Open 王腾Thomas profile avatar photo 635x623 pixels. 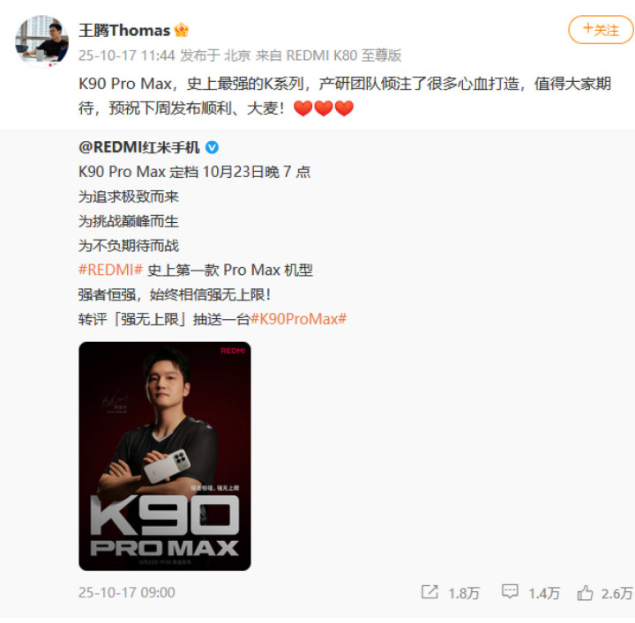point(41,41)
